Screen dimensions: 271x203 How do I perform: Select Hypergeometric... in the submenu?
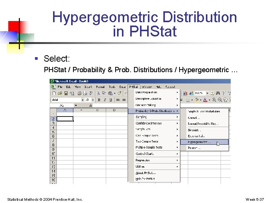point(204,142)
